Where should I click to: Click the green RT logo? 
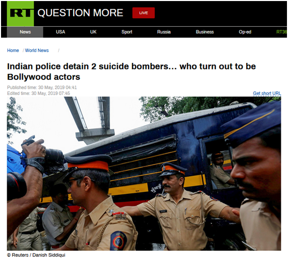click(21, 13)
